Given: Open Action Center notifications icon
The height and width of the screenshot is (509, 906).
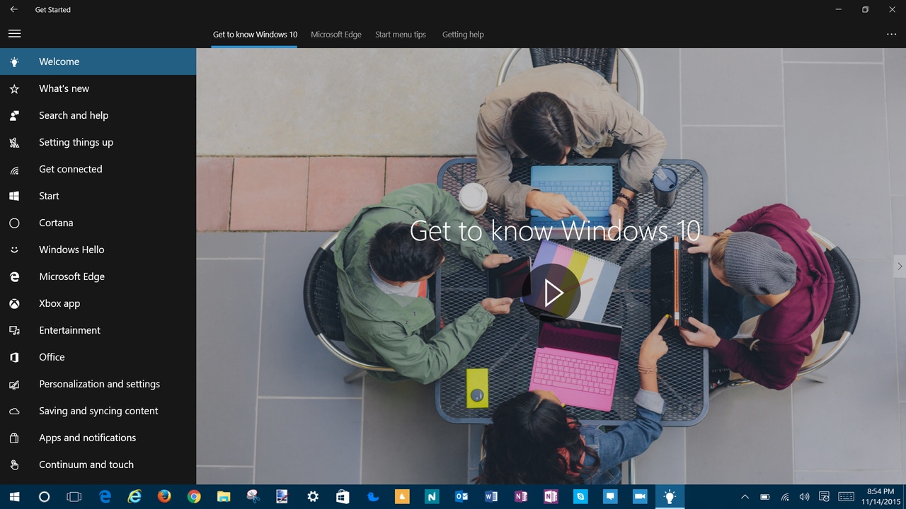Looking at the screenshot, I should coord(824,497).
